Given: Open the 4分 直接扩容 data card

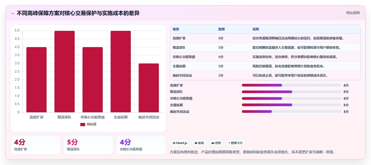Looking at the screenshot, I should click(35, 145).
